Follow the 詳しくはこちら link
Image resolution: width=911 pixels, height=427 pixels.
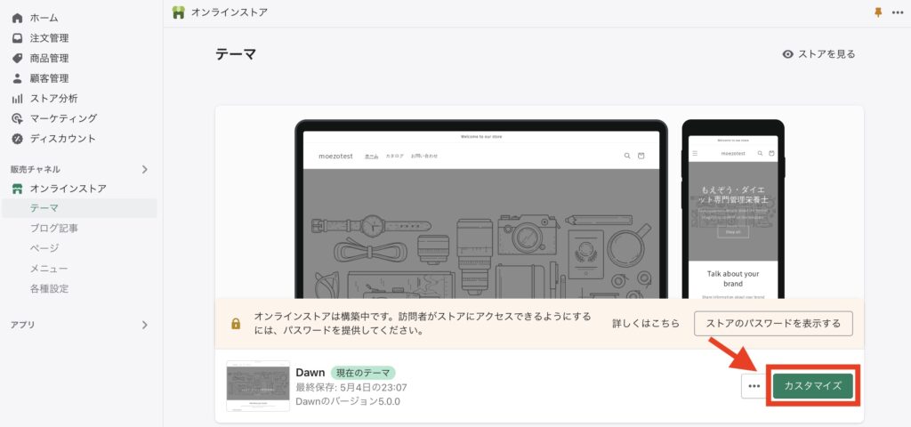646,323
